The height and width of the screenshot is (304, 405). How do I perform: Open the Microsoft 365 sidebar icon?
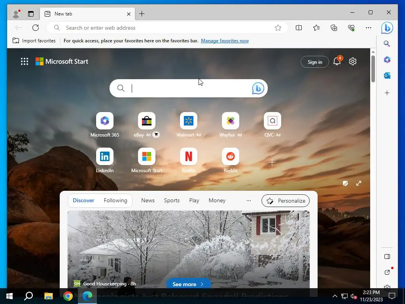tap(387, 60)
